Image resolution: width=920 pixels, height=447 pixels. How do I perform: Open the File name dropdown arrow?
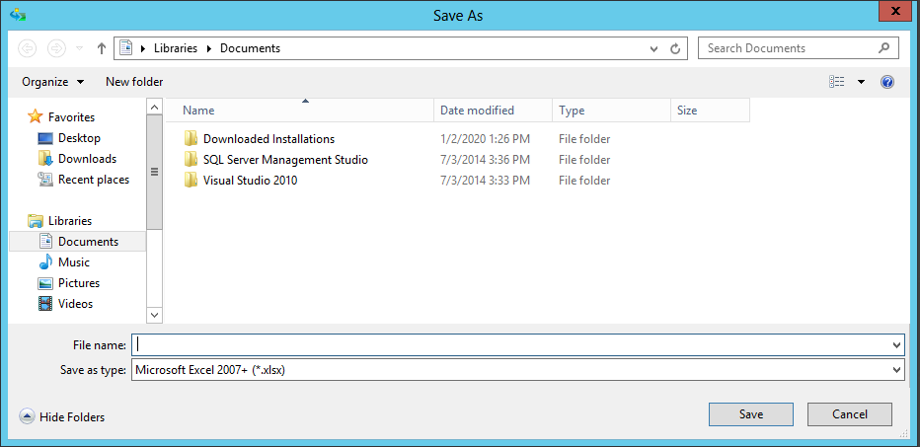(896, 345)
